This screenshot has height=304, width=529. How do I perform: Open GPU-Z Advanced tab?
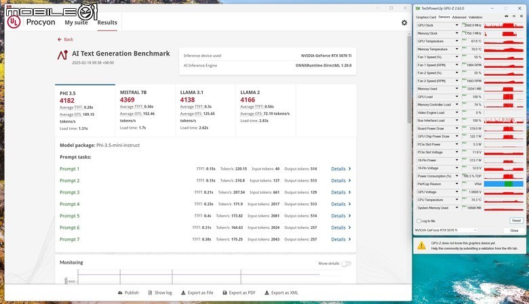click(459, 17)
